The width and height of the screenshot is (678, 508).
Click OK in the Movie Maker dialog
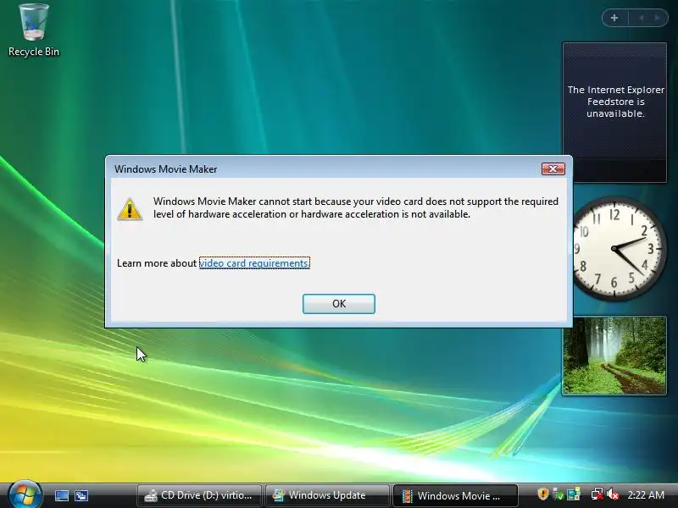[338, 304]
